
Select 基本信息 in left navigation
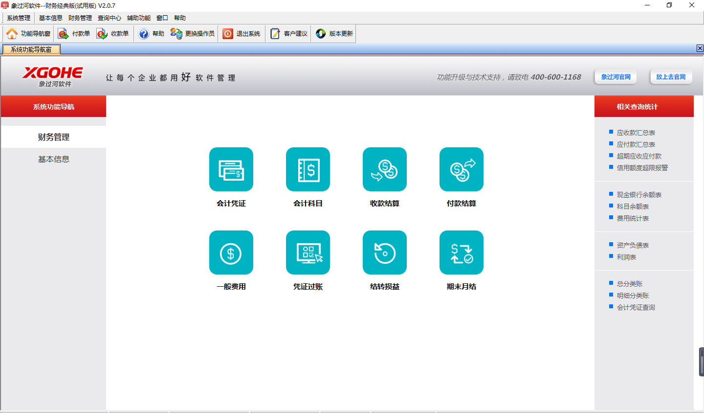[x=54, y=159]
